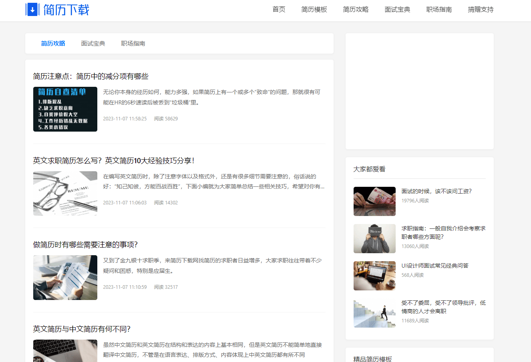Viewport: 531px width, 362px height.
Task: Open article 简历注意点：简历中的减分项有哪些
Action: tap(90, 76)
